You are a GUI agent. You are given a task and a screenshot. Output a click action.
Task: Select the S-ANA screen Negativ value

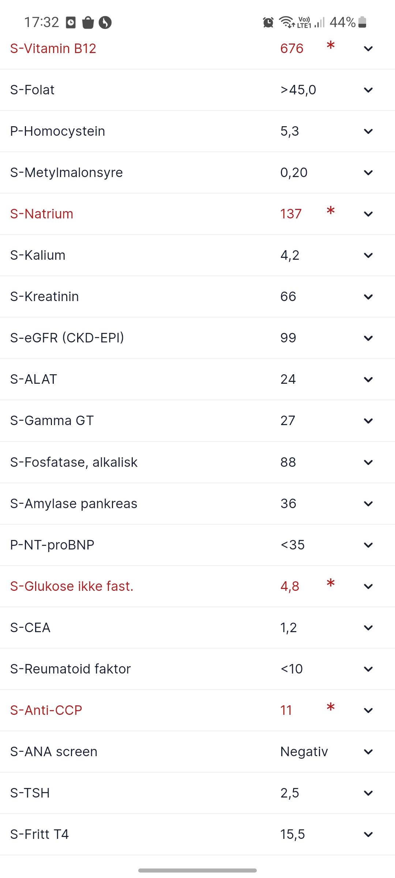304,752
